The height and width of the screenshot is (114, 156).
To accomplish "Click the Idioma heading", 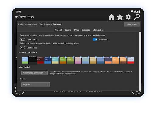I will point(22,79).
